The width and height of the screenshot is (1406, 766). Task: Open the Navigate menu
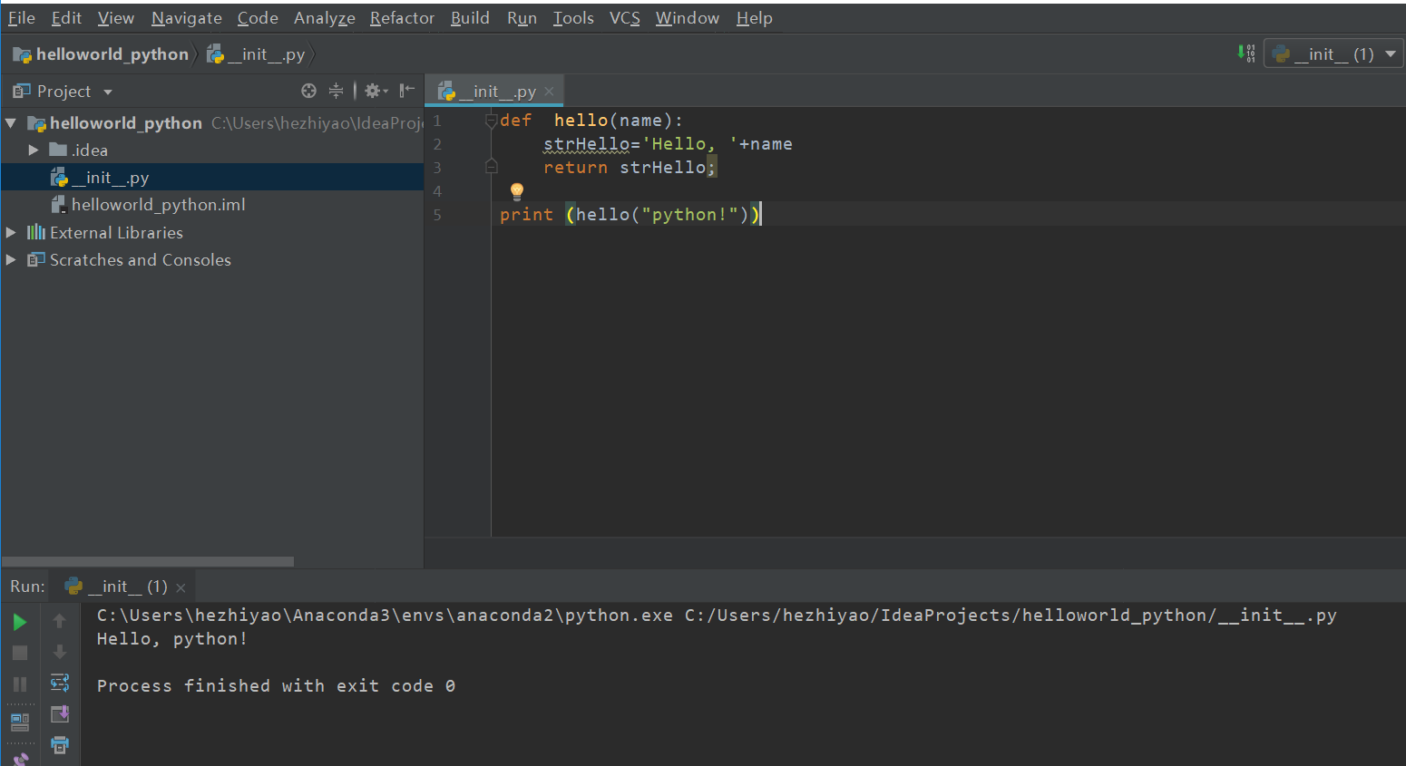coord(187,18)
